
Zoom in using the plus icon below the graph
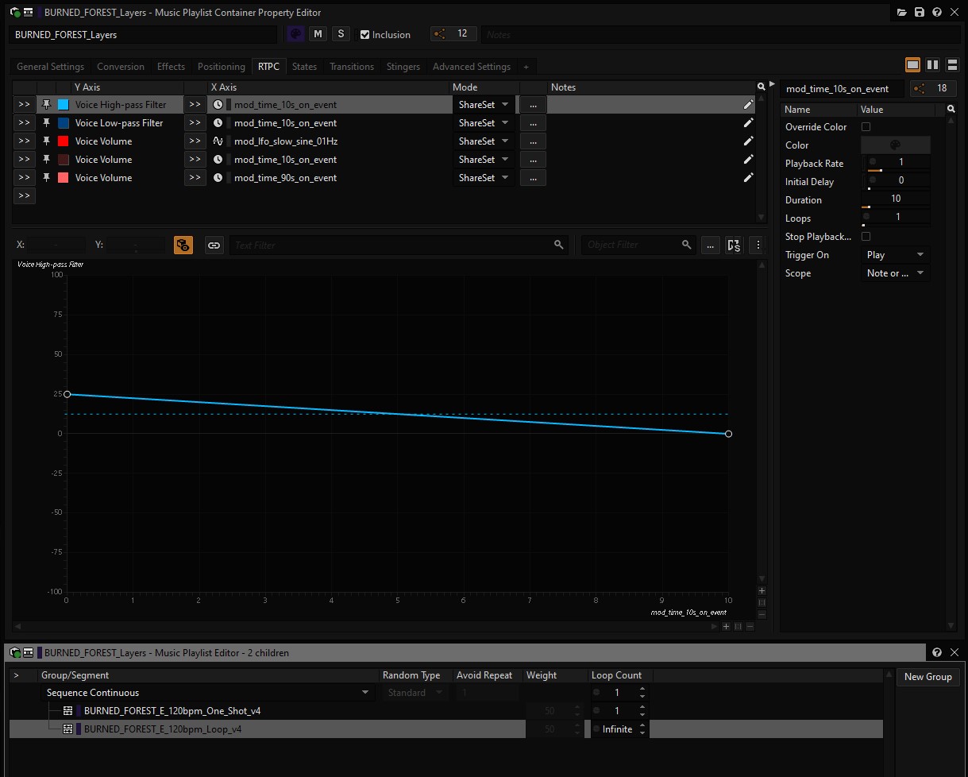(726, 626)
